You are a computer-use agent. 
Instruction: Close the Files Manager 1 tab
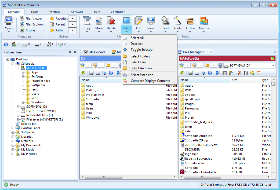point(210,52)
